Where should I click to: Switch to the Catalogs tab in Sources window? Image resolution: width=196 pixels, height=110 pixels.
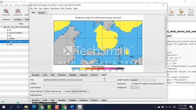click(x=18, y=20)
